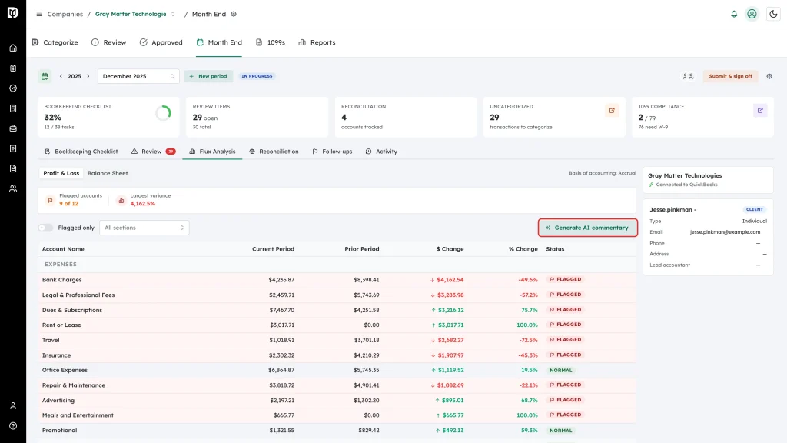The image size is (787, 443).
Task: Open the Follow-ups sub-tab
Action: (332, 152)
